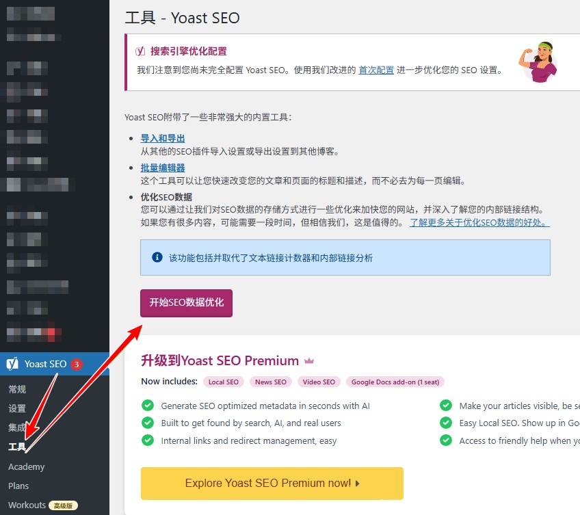This screenshot has height=515, width=580.
Task: Open the 常规 submenu item
Action: click(x=17, y=389)
